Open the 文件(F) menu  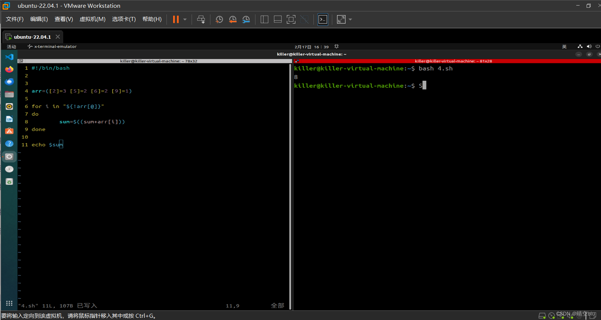pyautogui.click(x=14, y=19)
